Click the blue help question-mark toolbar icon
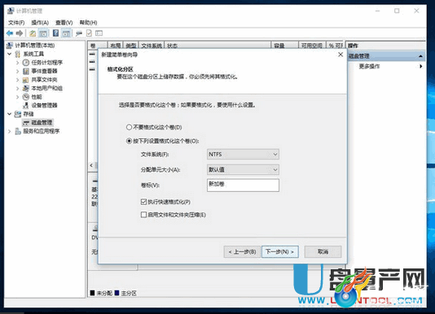Image resolution: width=435 pixels, height=314 pixels. pyautogui.click(x=55, y=33)
